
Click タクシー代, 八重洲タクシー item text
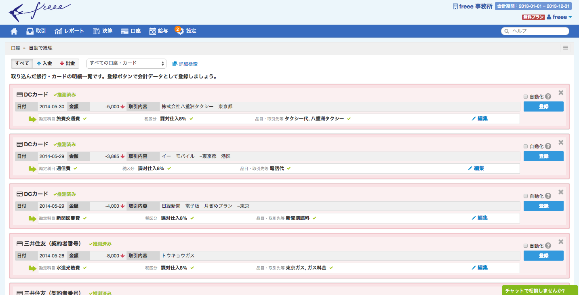pyautogui.click(x=314, y=119)
